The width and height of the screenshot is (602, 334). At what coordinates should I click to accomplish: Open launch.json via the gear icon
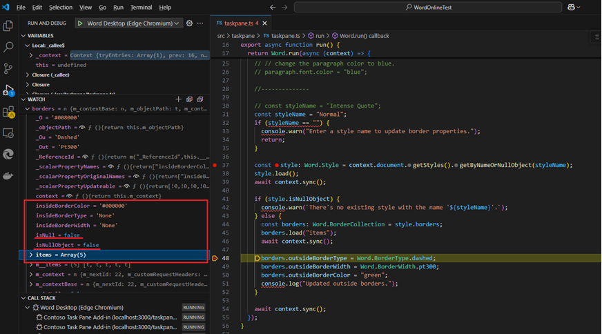pyautogui.click(x=190, y=23)
